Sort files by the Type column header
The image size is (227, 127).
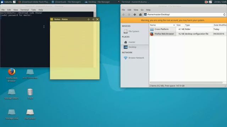point(199,25)
